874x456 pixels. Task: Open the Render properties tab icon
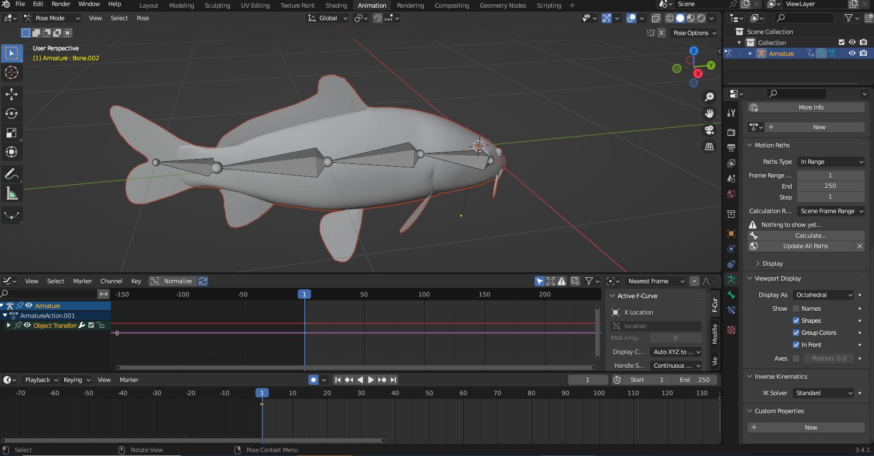tap(731, 133)
